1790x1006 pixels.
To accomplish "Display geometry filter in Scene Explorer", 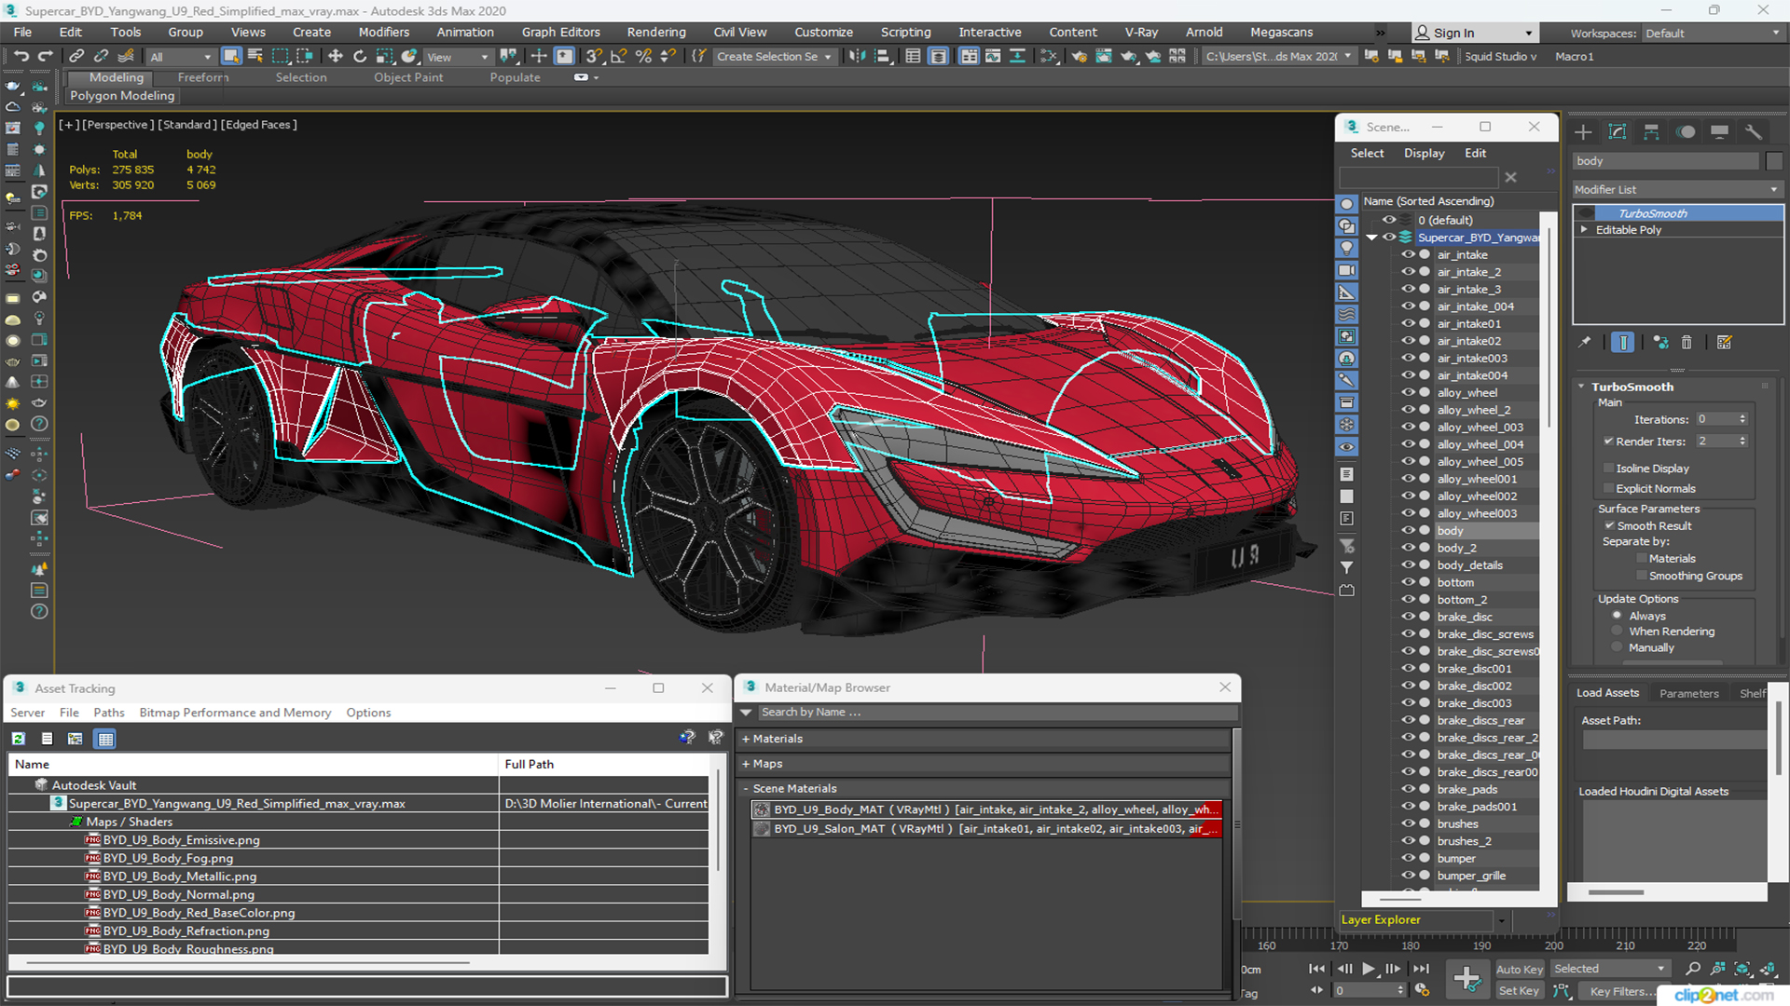I will 1346,204.
